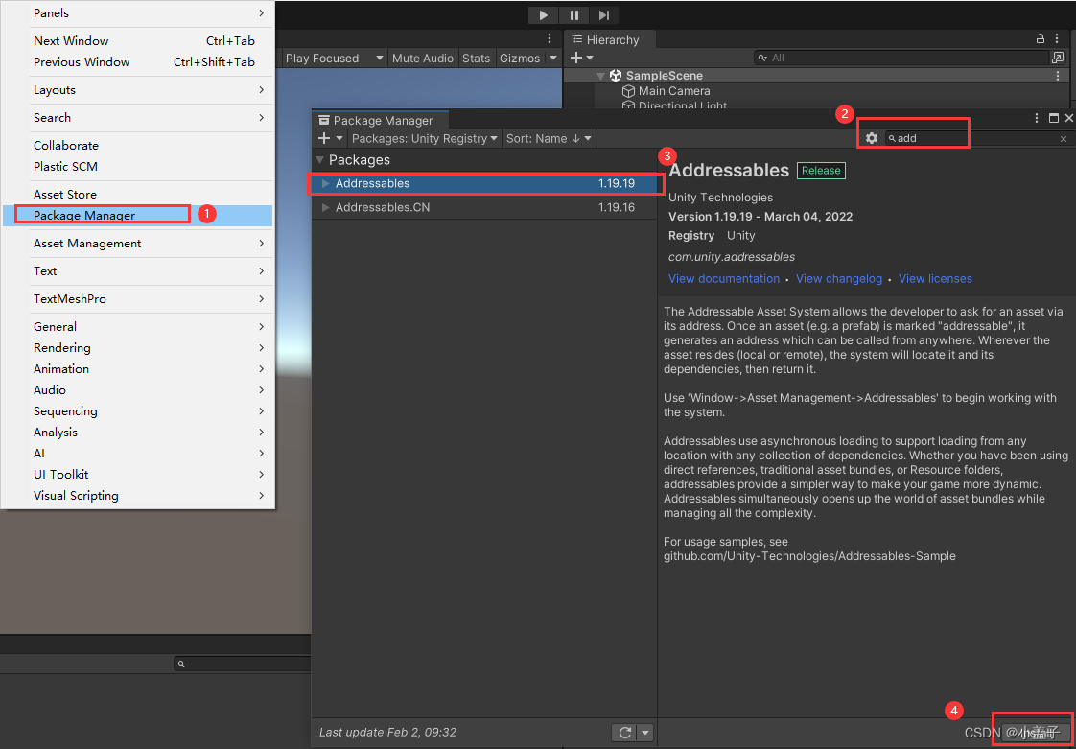Focus the Hierarchy search field
This screenshot has width=1076, height=749.
901,58
